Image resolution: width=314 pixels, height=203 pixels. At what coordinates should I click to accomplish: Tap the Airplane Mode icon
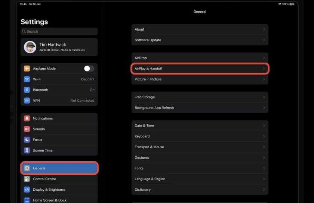[x=27, y=69]
